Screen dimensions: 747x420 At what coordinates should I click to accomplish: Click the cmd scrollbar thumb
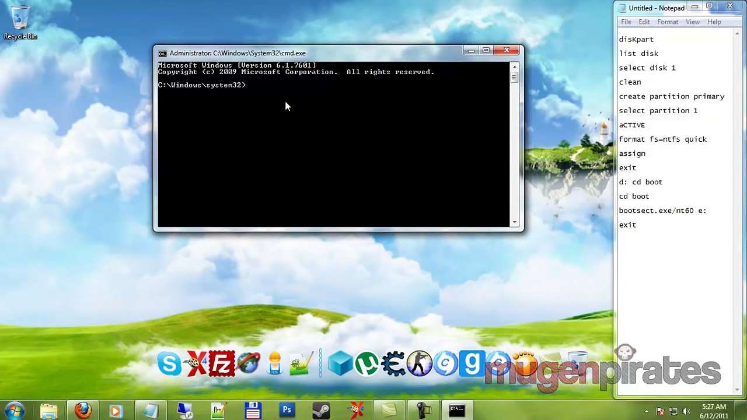514,78
